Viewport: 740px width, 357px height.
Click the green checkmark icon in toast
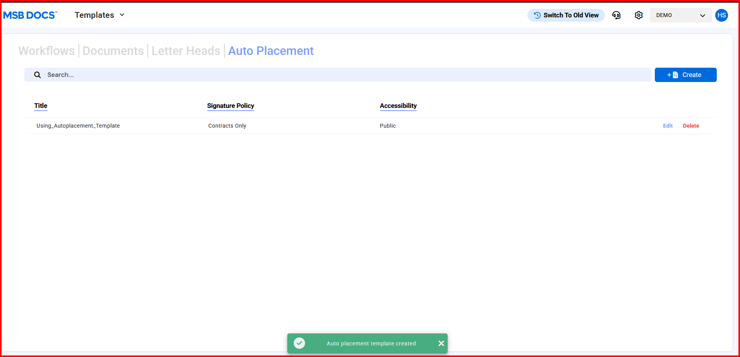[299, 343]
